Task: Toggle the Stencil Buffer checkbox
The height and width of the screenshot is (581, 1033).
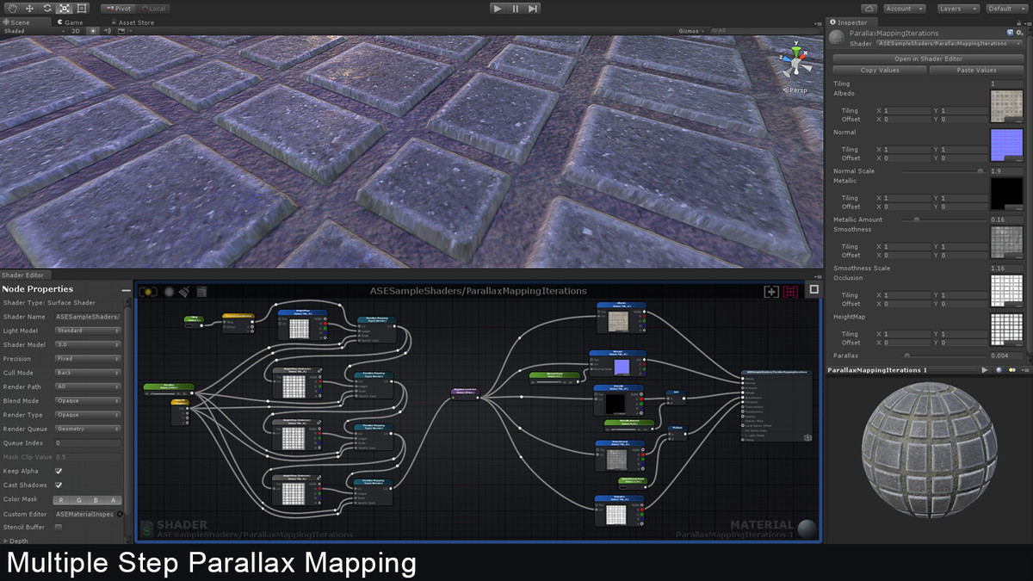Action: (x=59, y=527)
